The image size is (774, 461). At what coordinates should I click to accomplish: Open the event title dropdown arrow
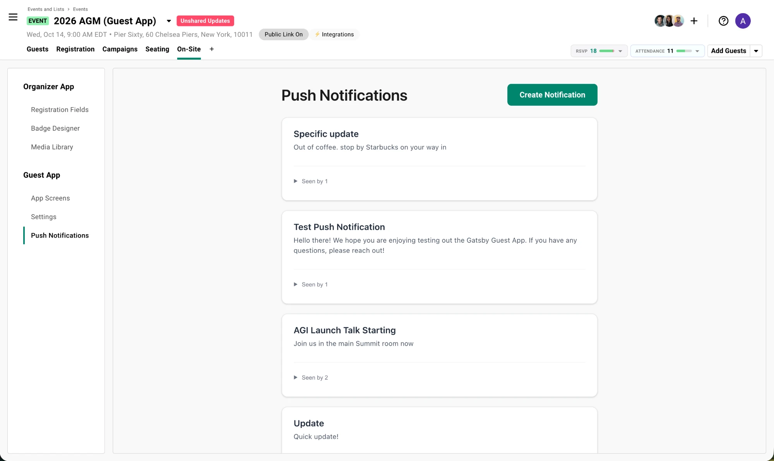point(169,21)
